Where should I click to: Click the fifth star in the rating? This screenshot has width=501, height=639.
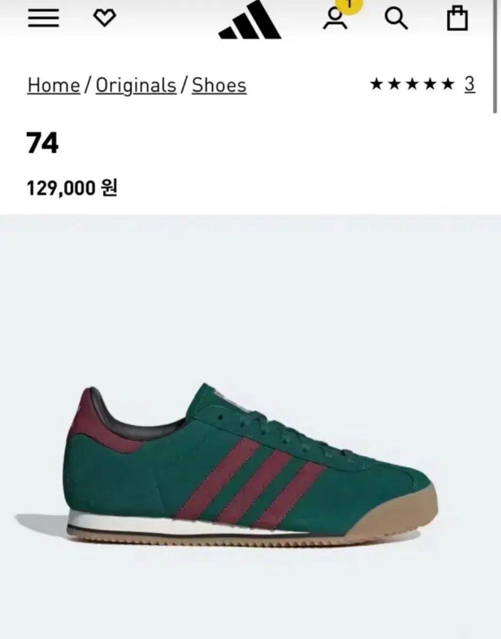pyautogui.click(x=448, y=84)
